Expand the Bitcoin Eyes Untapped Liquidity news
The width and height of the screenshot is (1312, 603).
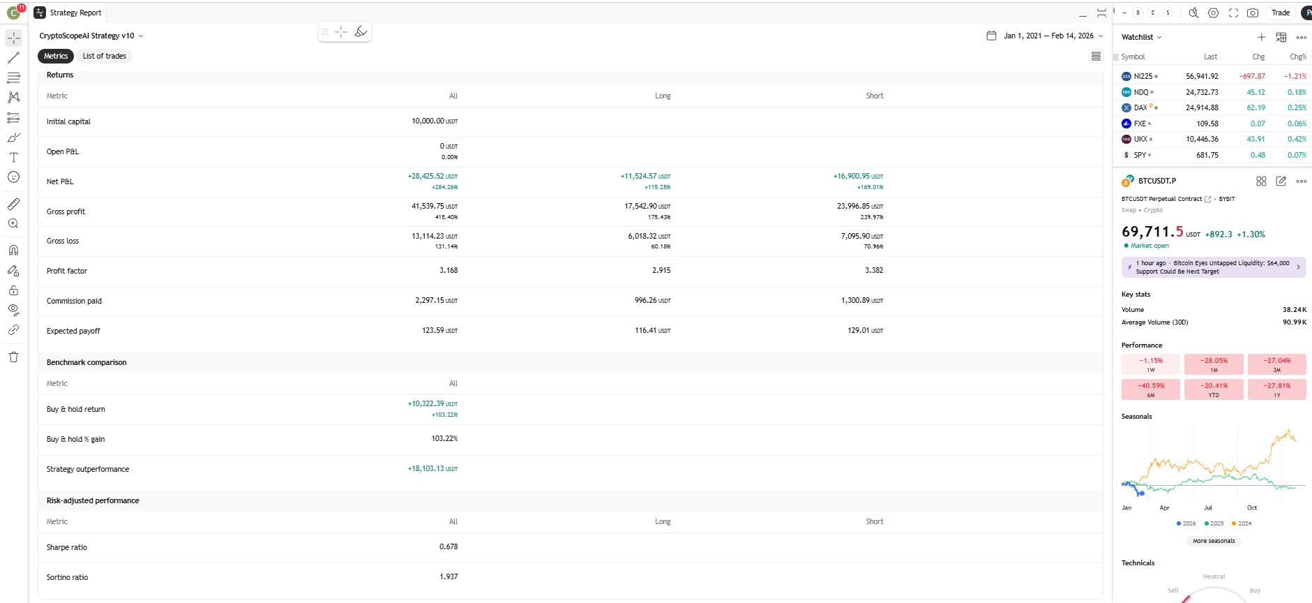point(1214,267)
